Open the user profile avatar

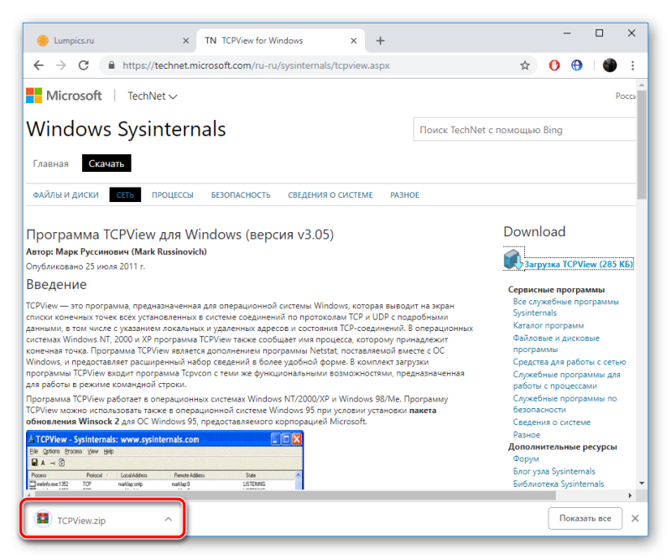610,65
